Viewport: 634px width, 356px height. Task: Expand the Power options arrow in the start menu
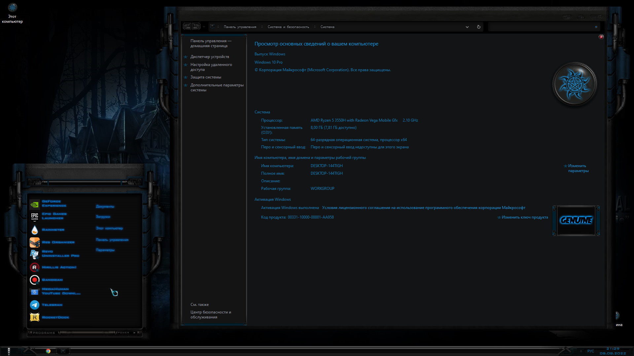click(x=134, y=333)
